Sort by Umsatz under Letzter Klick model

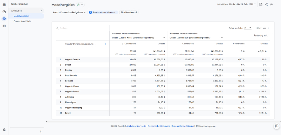(161, 44)
